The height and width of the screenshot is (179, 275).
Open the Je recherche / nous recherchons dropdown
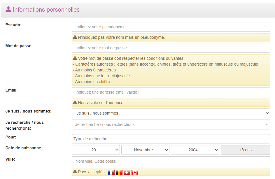tap(171, 124)
